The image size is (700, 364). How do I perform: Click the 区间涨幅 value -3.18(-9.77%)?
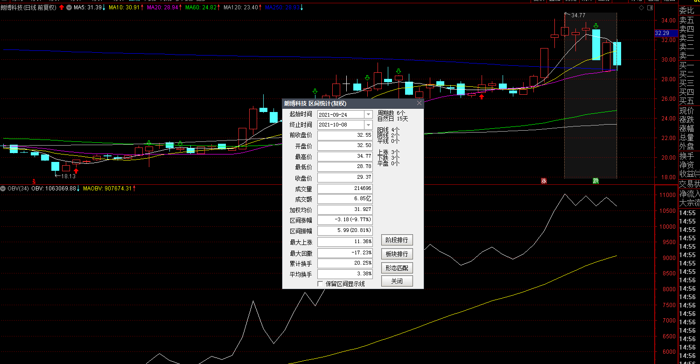click(345, 220)
